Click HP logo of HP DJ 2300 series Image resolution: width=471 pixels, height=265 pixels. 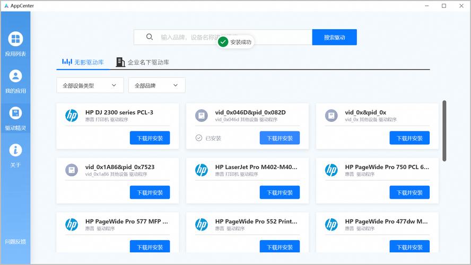[72, 116]
